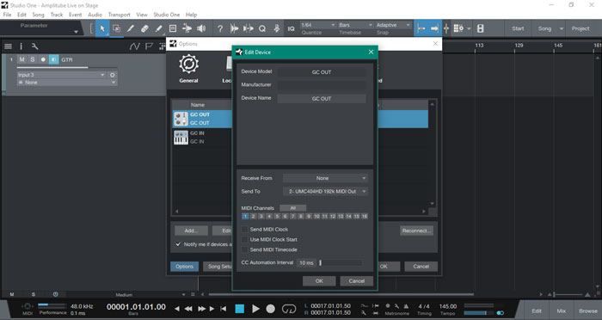Open the Song menu
The width and height of the screenshot is (602, 320).
click(x=38, y=15)
